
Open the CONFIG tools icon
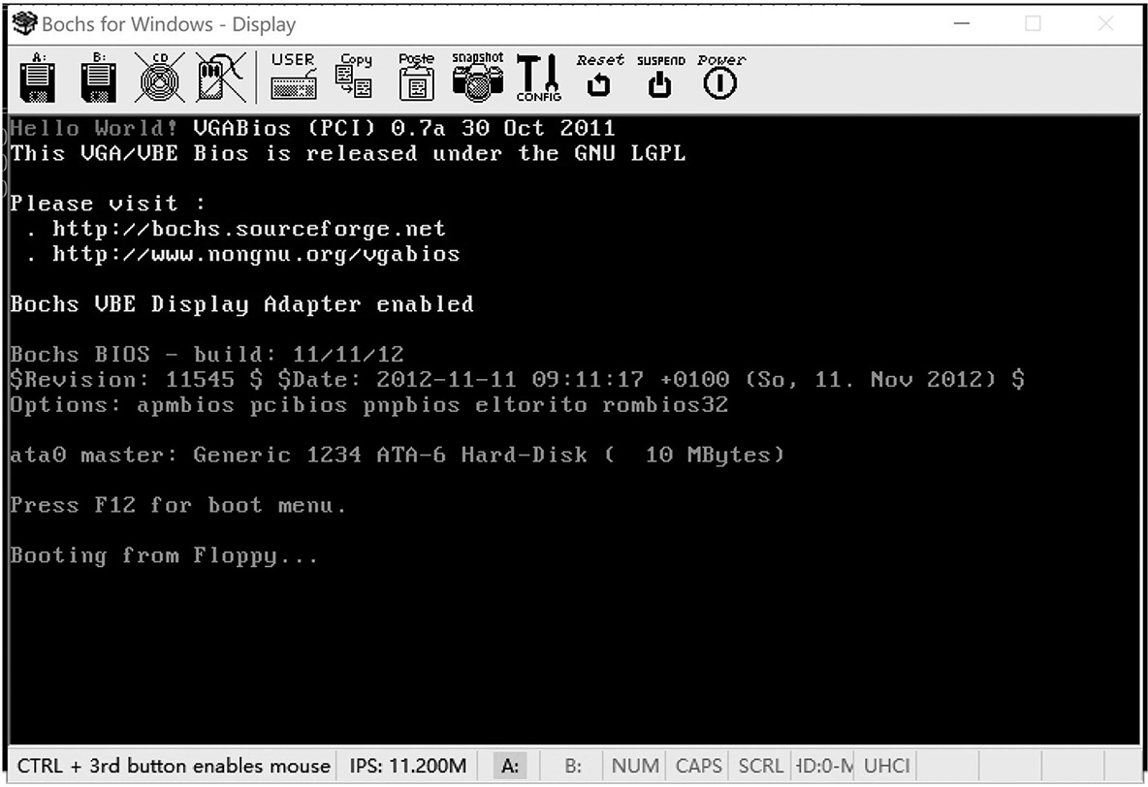pos(538,77)
